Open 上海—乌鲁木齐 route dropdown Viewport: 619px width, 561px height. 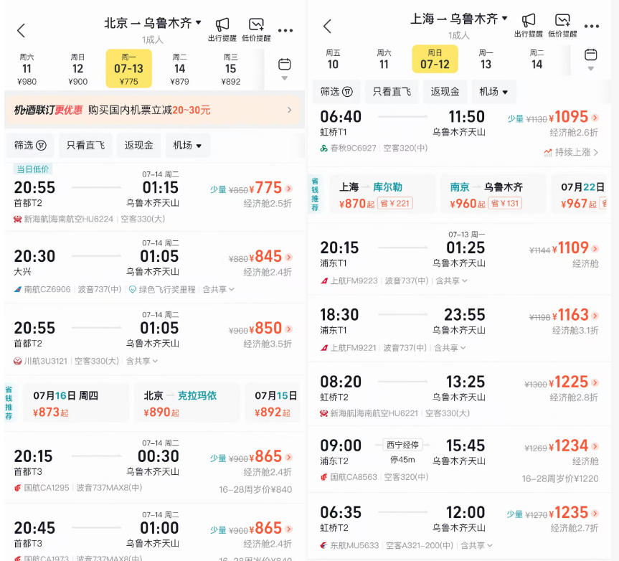pyautogui.click(x=459, y=19)
